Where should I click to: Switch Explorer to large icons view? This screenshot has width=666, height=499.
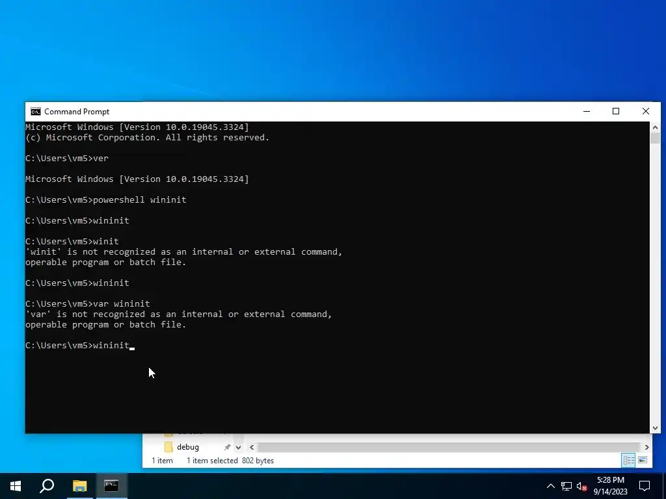tap(643, 460)
